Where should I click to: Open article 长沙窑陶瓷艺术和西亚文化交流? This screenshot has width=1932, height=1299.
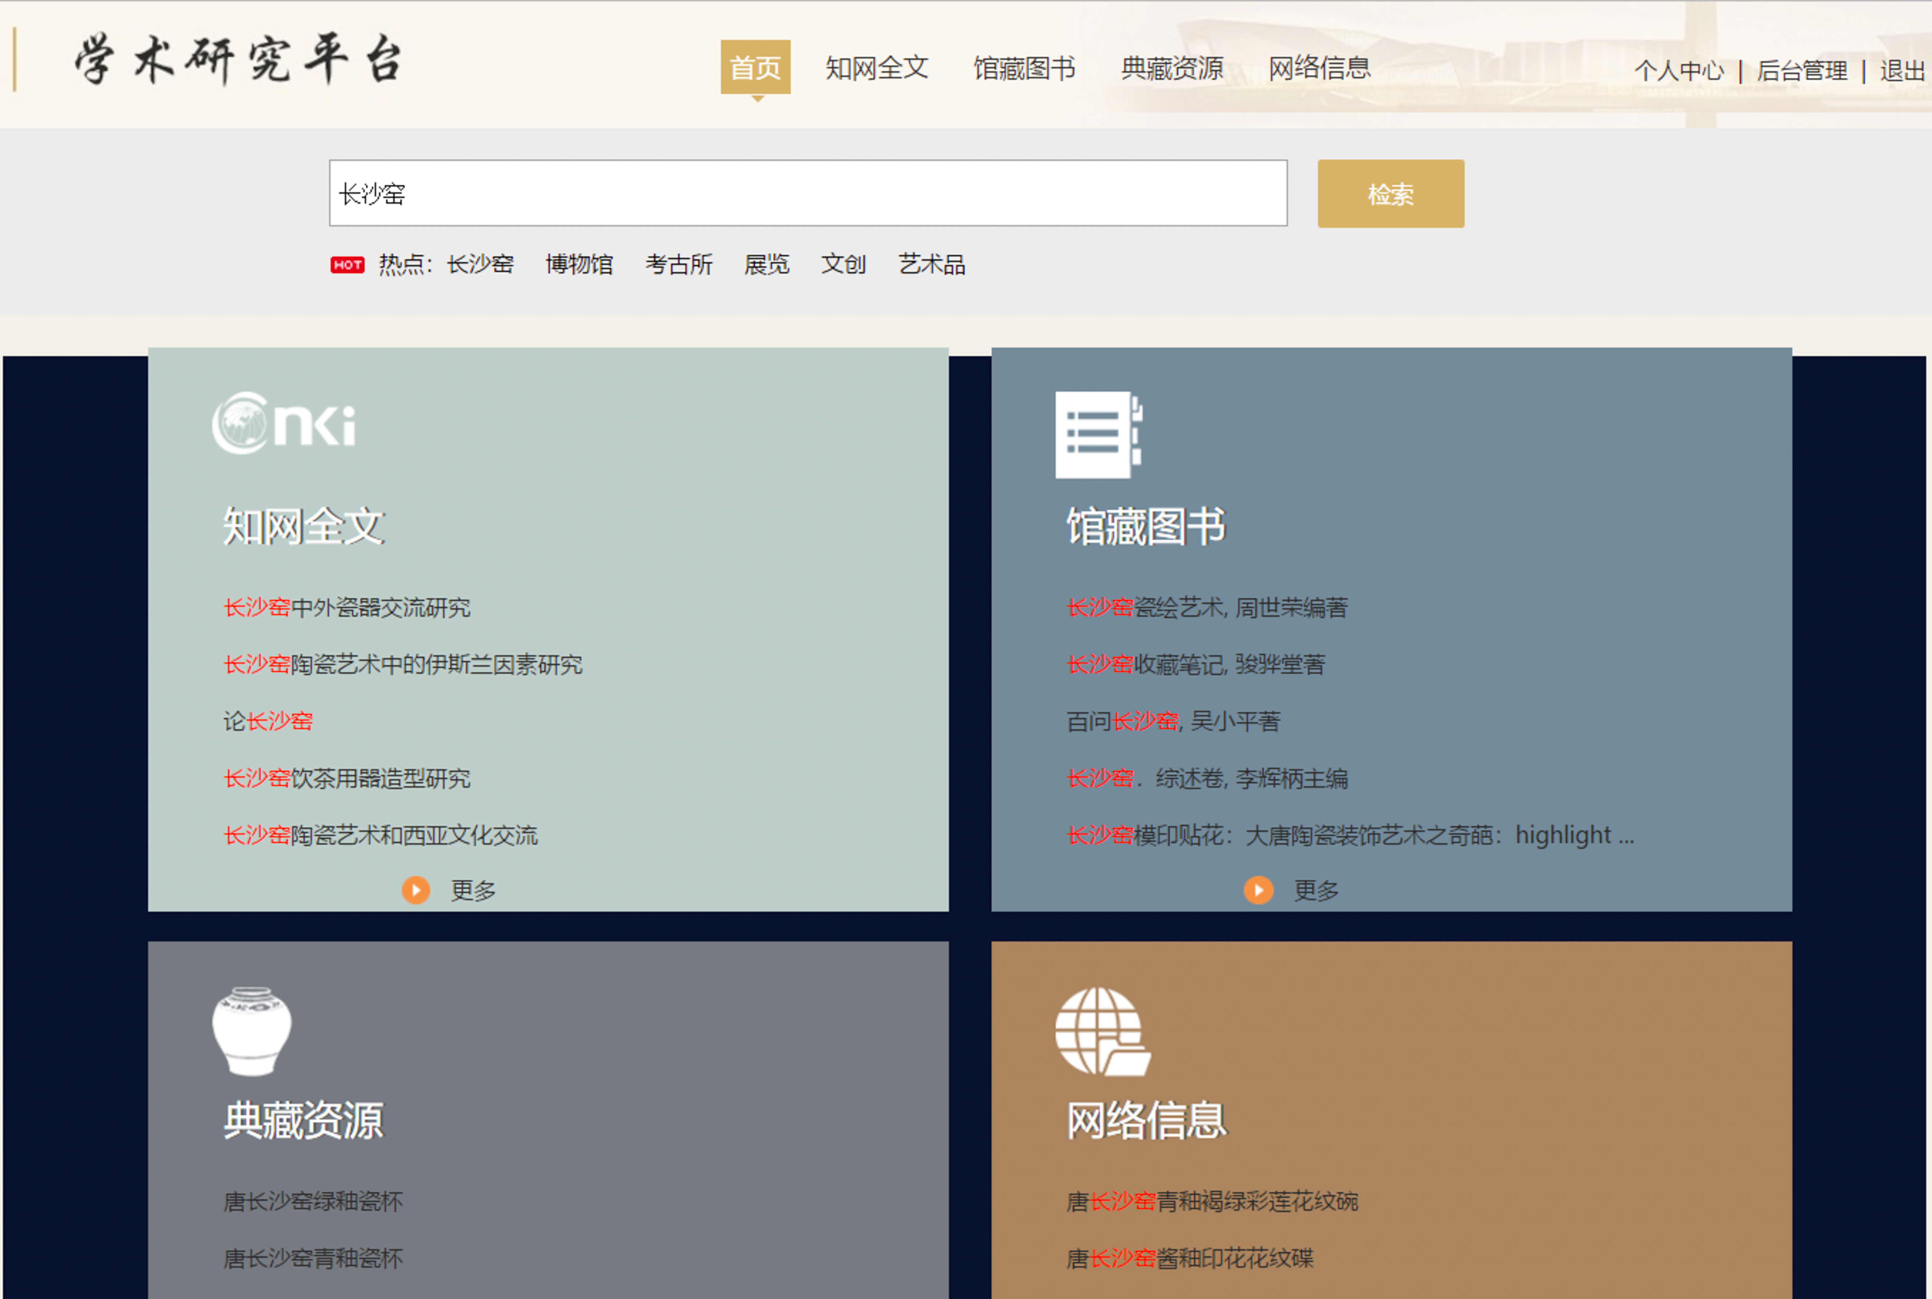pos(381,835)
